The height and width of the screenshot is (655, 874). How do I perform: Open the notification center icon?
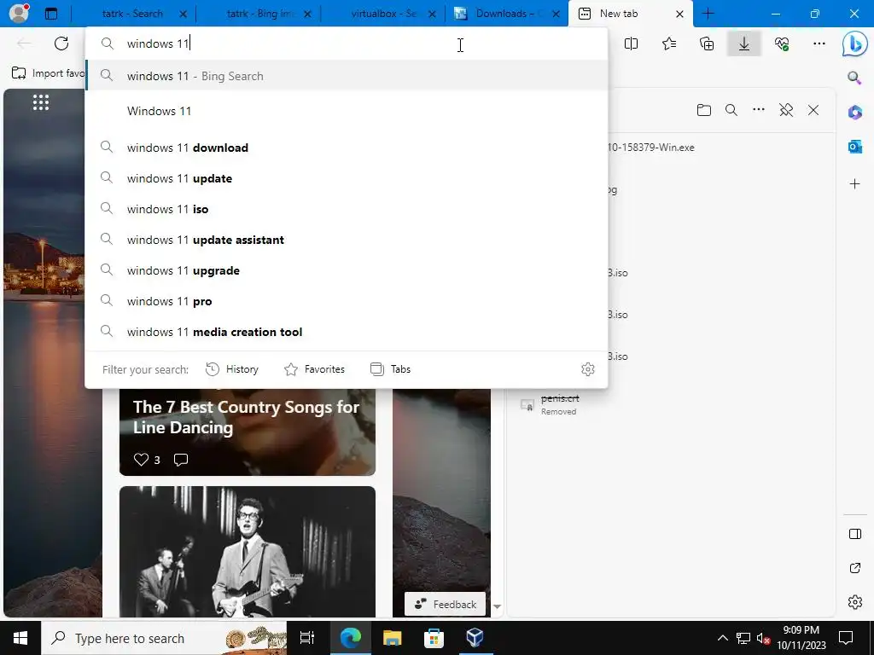[x=846, y=638]
